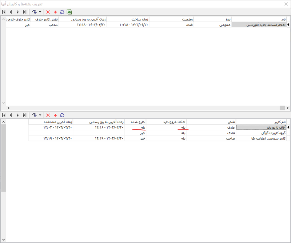Add a user with bottom red plus icon
The height and width of the screenshot is (243, 291).
pos(55,115)
